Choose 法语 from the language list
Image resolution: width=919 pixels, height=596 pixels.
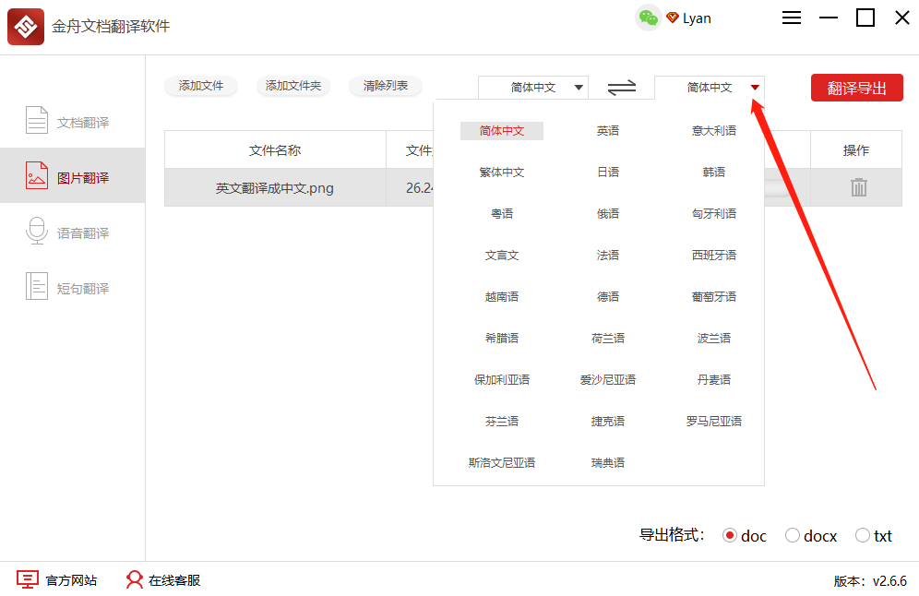tap(608, 256)
